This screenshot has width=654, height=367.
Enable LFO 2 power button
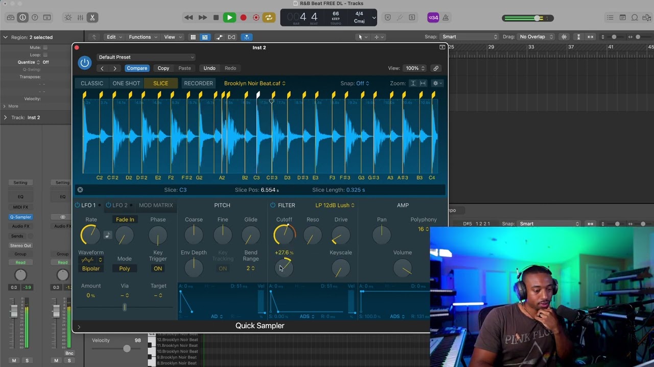[108, 205]
